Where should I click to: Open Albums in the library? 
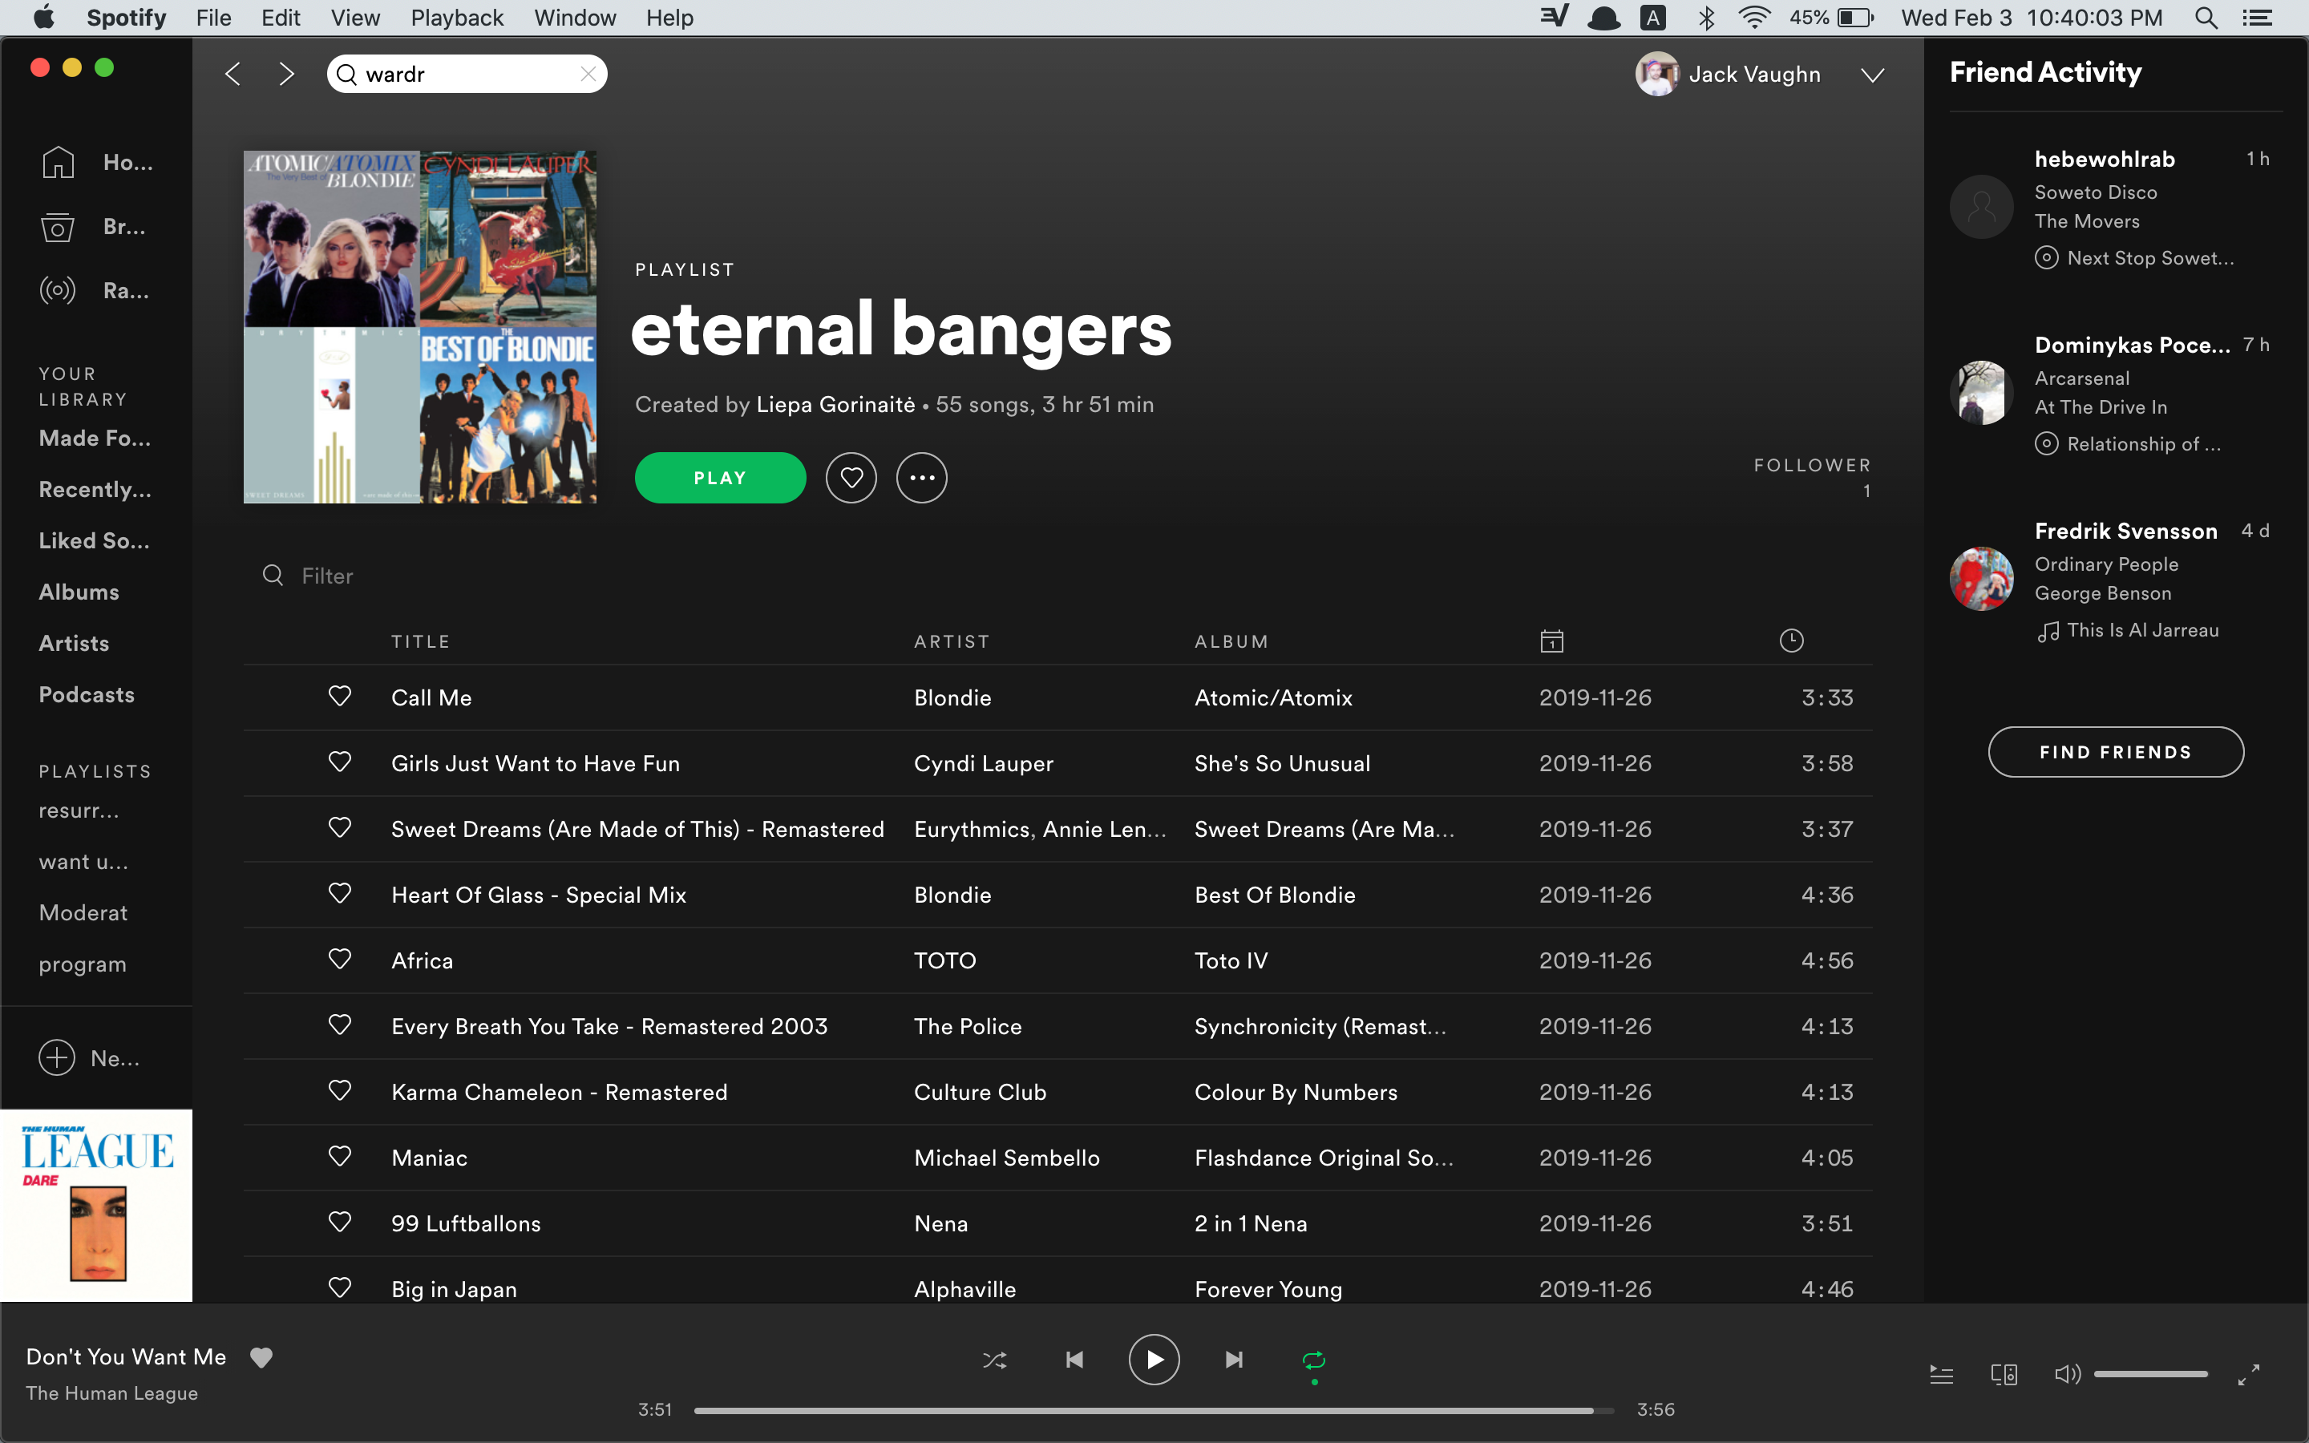pyautogui.click(x=79, y=592)
